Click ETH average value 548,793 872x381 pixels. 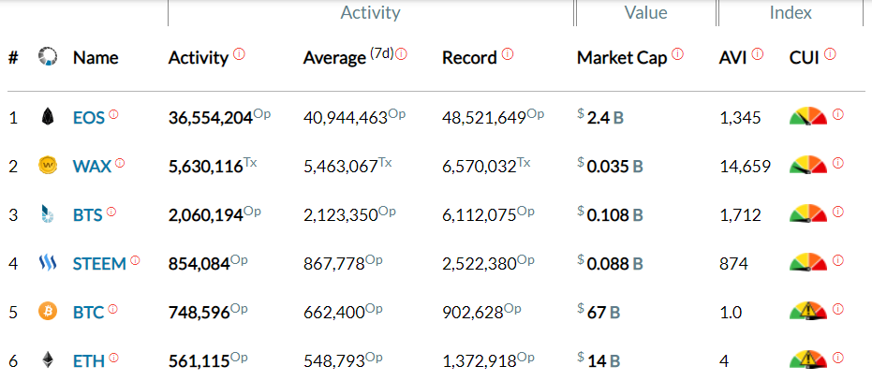pyautogui.click(x=334, y=361)
